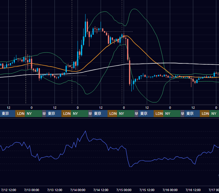Viewport: 219px width, 193px height.
Task: Click hour label 0 above 7/16 00:00
Action: pos(170,108)
